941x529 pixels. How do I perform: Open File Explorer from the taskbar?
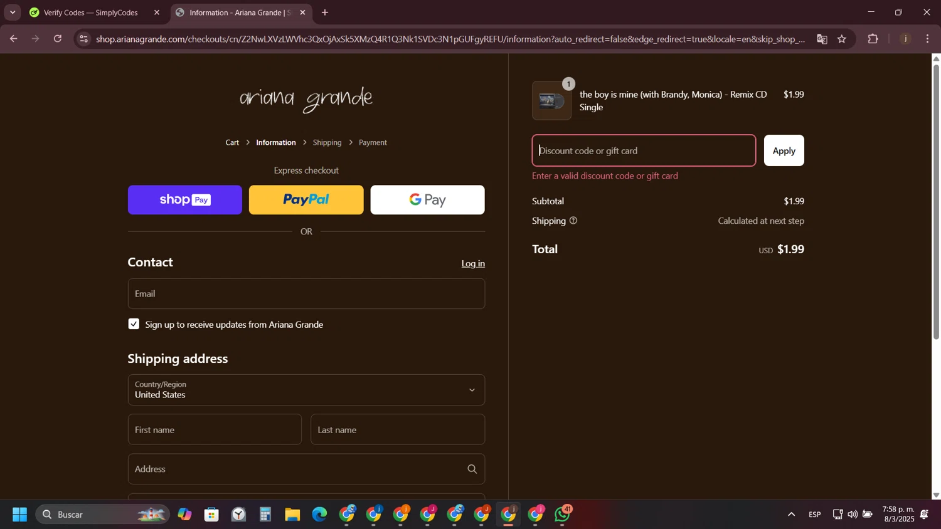tap(292, 515)
